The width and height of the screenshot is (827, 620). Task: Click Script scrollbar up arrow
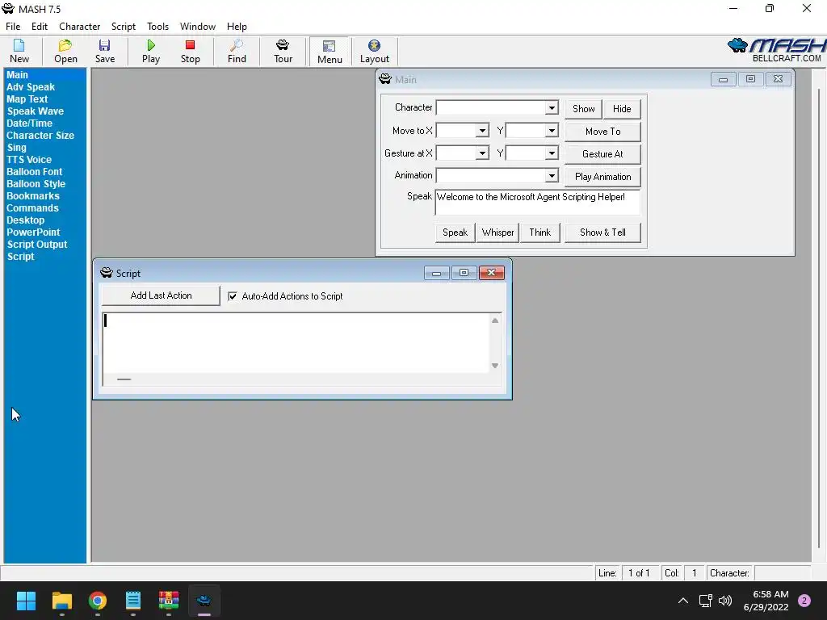tap(495, 320)
